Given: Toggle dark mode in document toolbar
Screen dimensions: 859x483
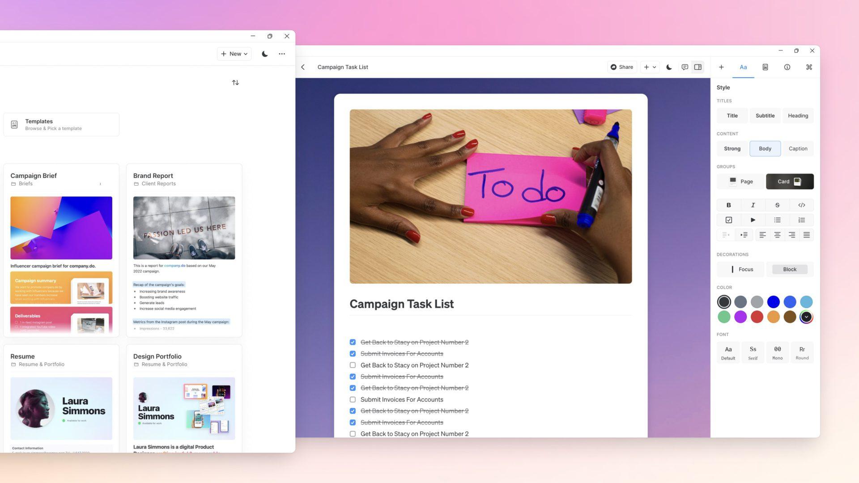Looking at the screenshot, I should pyautogui.click(x=669, y=67).
